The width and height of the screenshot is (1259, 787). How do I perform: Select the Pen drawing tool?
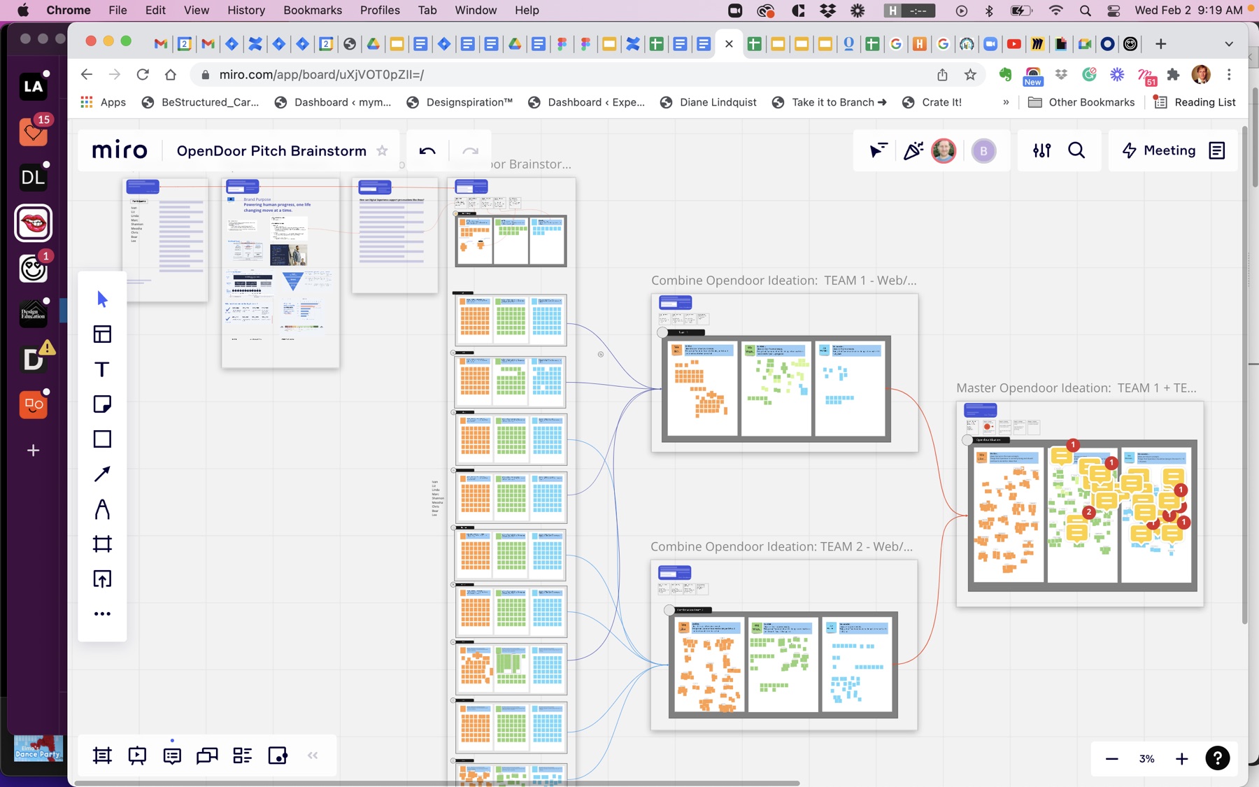tap(102, 509)
